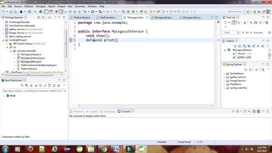Switch to MyLegacyImpl.java editor tab
This screenshot has width=272, height=153.
click(164, 17)
